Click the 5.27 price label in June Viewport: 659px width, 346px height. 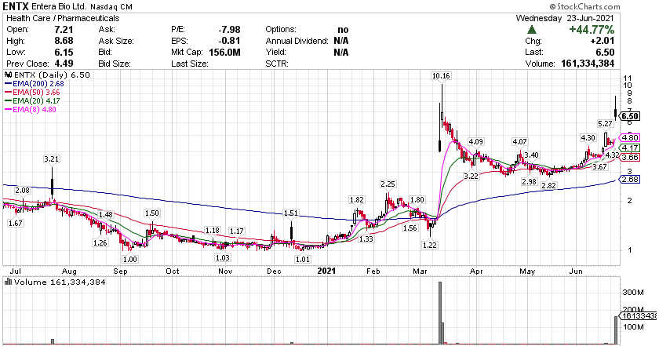[605, 124]
